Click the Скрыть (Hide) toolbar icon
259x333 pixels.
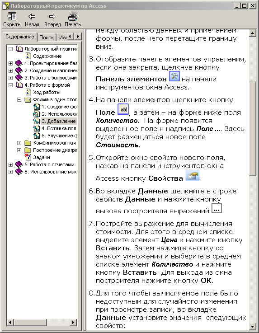pos(12,17)
